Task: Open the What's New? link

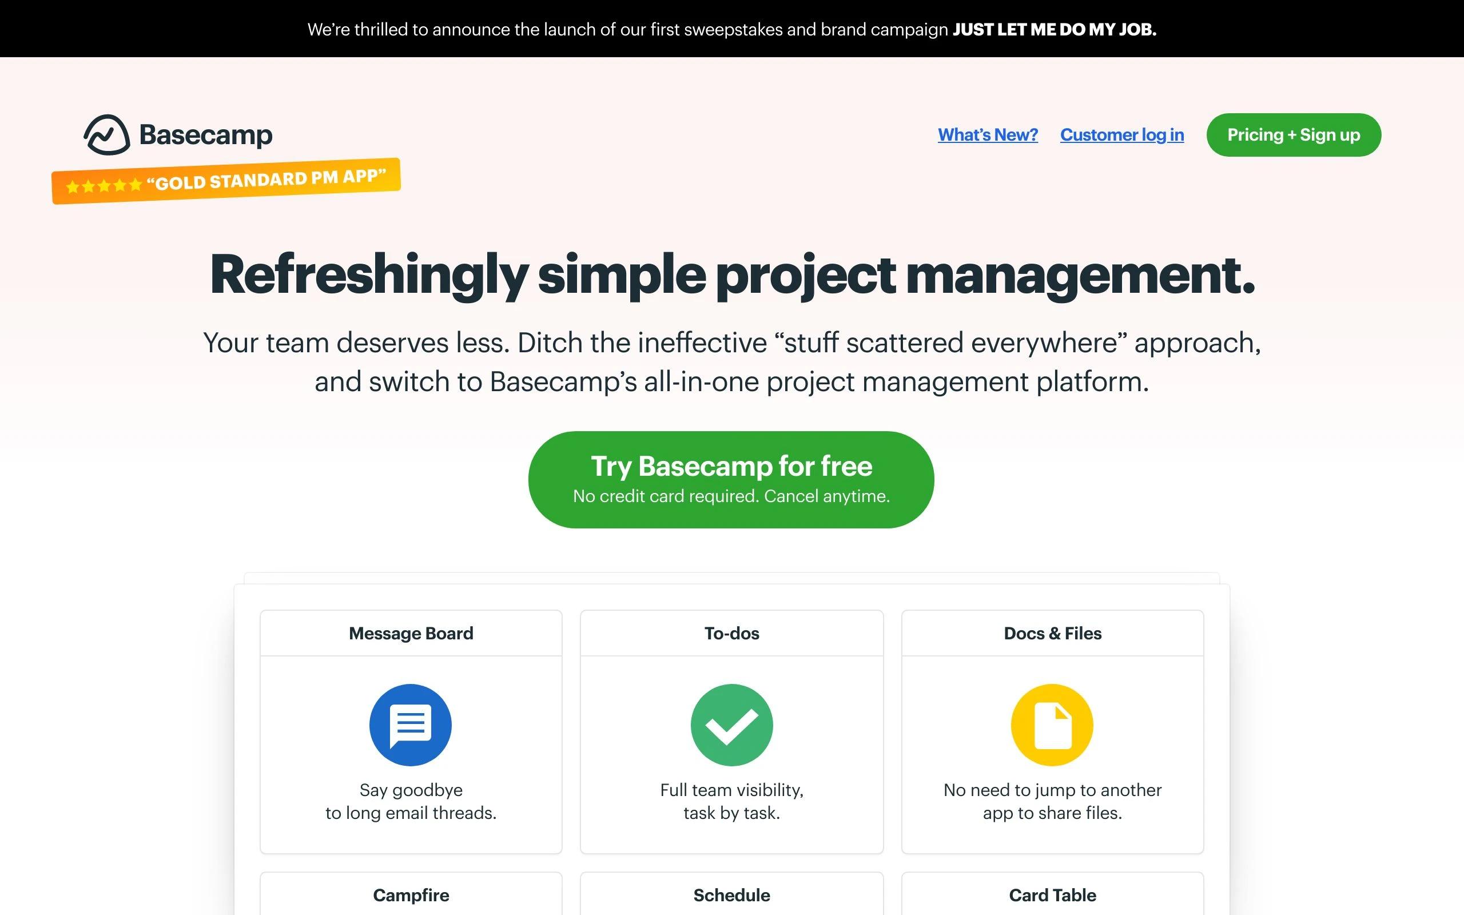Action: (x=988, y=134)
